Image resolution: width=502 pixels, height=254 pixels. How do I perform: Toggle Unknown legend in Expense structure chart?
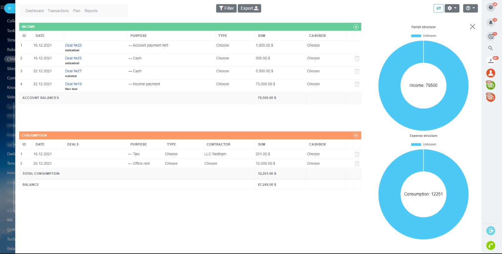423,145
